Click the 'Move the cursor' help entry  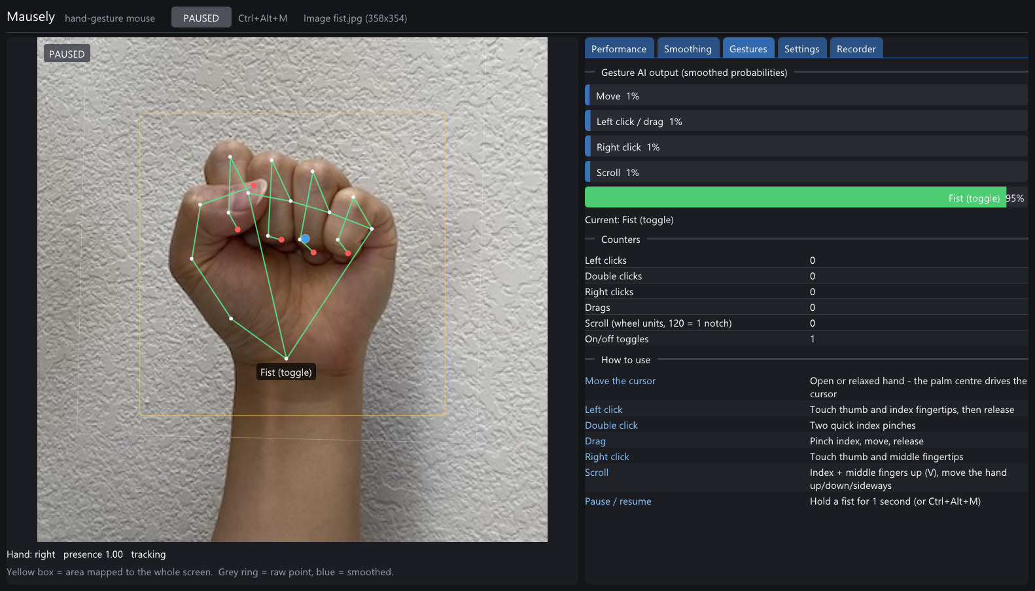tap(620, 381)
